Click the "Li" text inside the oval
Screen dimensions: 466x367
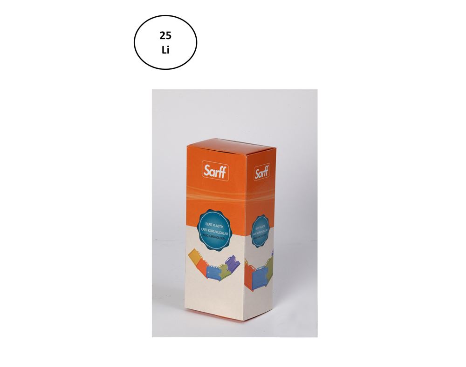tap(165, 50)
